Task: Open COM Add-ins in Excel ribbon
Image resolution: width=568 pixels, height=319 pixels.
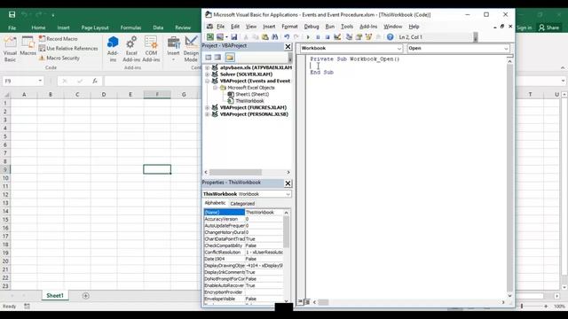Action: [x=151, y=49]
